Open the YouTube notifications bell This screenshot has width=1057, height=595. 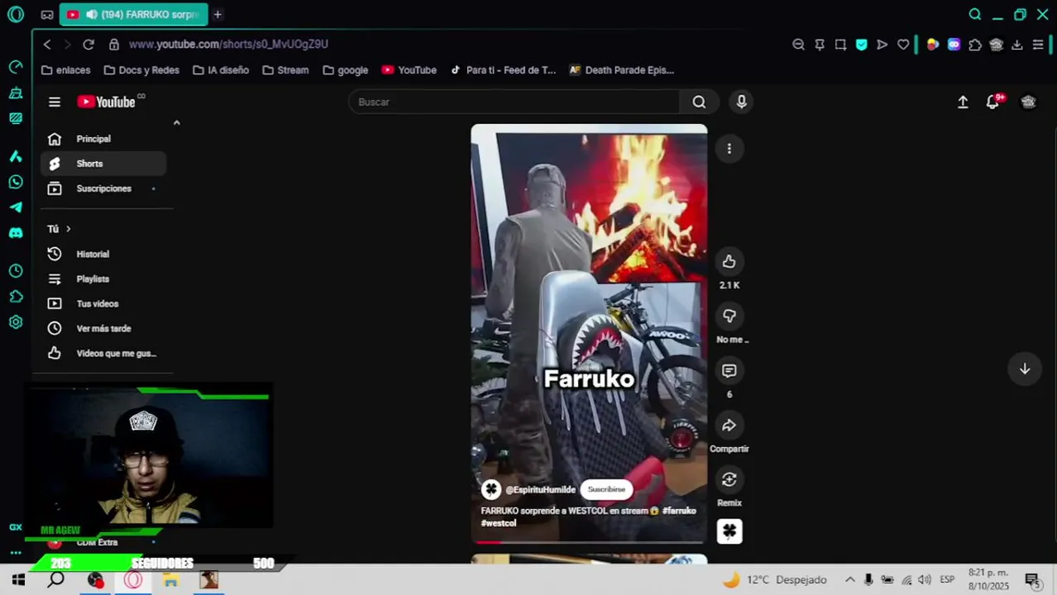pyautogui.click(x=993, y=102)
